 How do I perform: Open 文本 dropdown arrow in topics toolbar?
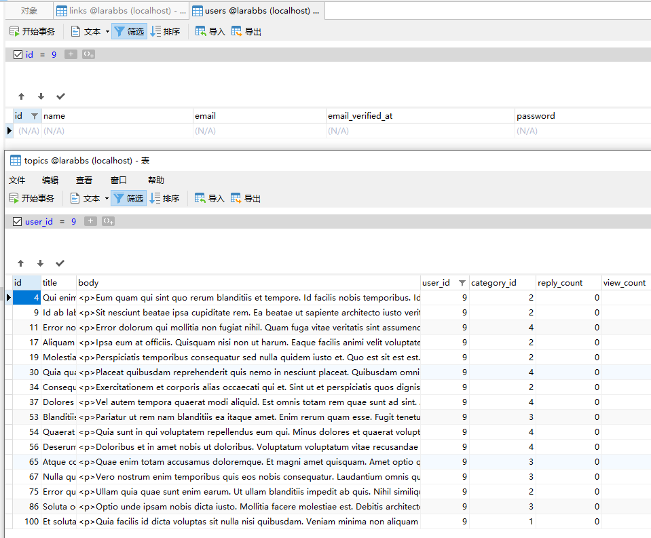pos(107,199)
